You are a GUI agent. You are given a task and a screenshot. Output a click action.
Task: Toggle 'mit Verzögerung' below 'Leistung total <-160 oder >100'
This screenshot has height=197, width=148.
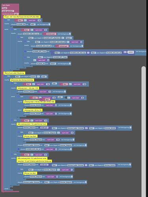point(65,91)
